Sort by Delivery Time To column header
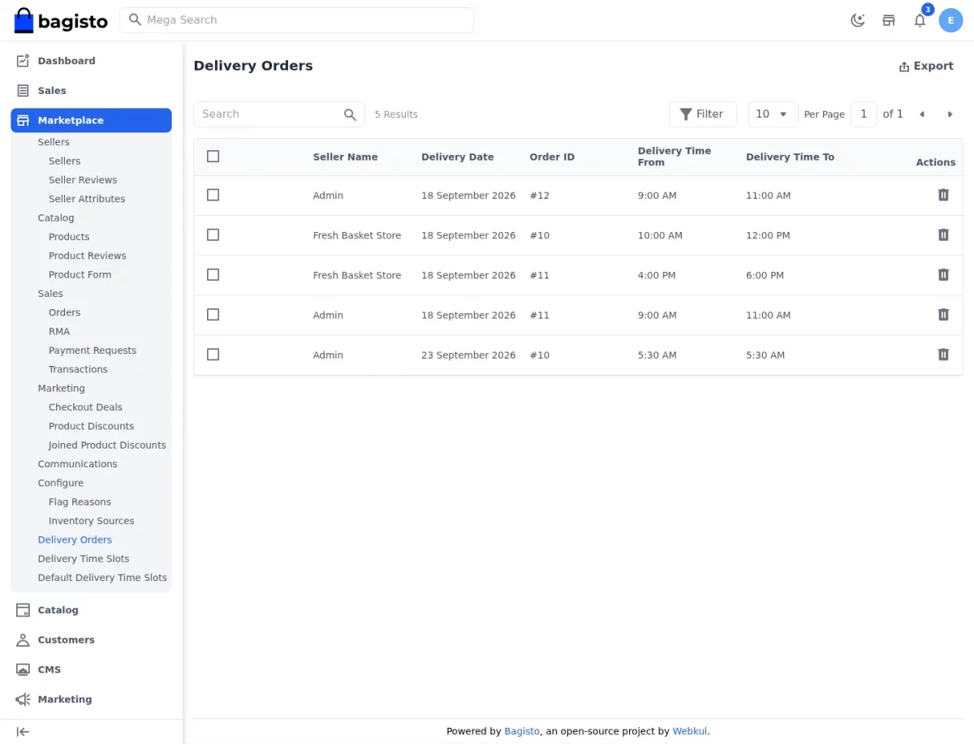974x744 pixels. pyautogui.click(x=790, y=157)
